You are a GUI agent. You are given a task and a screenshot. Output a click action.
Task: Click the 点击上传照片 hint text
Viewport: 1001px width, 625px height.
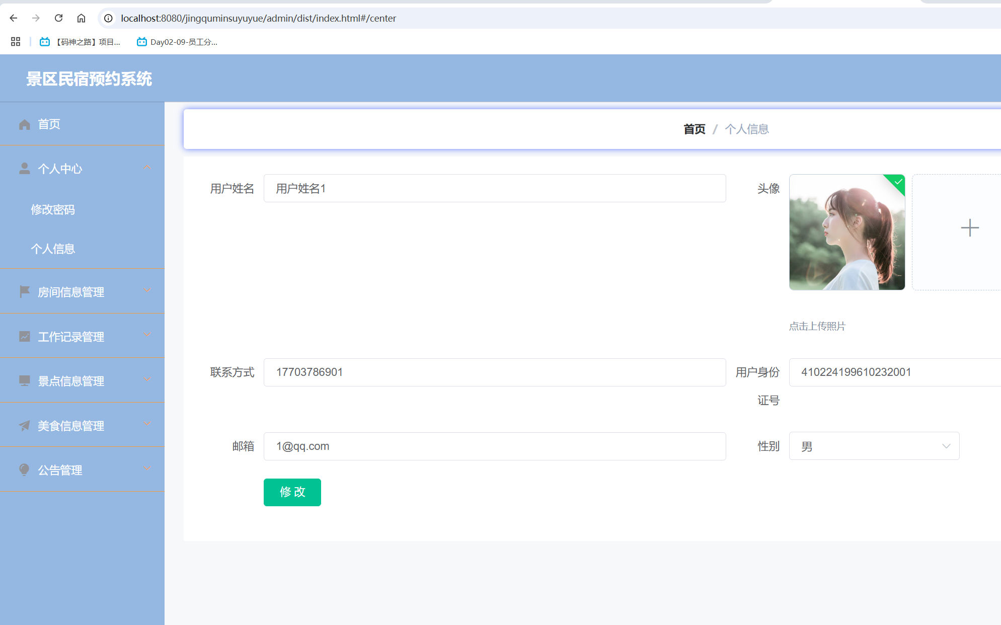click(817, 326)
